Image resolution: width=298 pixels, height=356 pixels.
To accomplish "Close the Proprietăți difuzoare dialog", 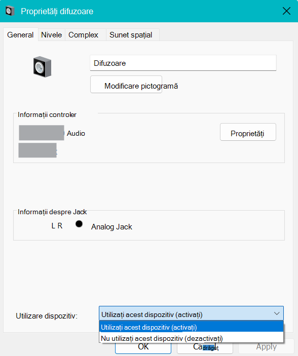I will point(286,11).
